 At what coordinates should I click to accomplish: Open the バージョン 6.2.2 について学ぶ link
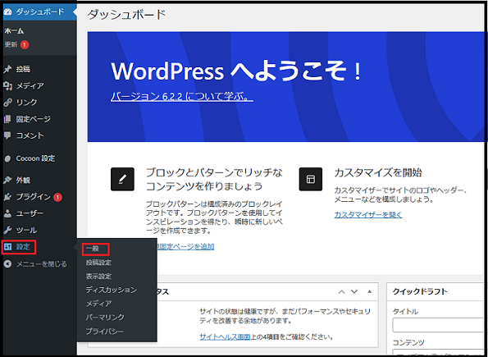[x=182, y=97]
